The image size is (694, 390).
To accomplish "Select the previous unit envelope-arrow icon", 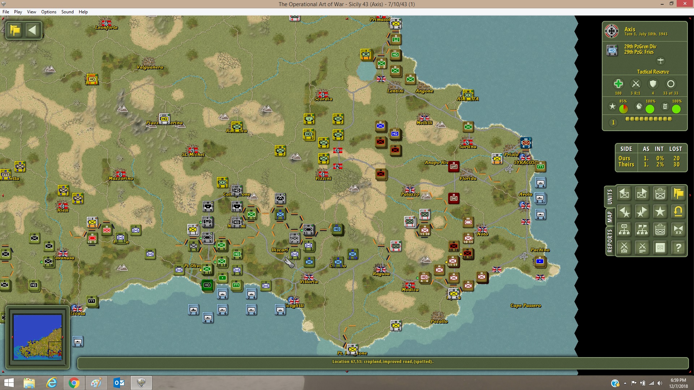I will 624,194.
